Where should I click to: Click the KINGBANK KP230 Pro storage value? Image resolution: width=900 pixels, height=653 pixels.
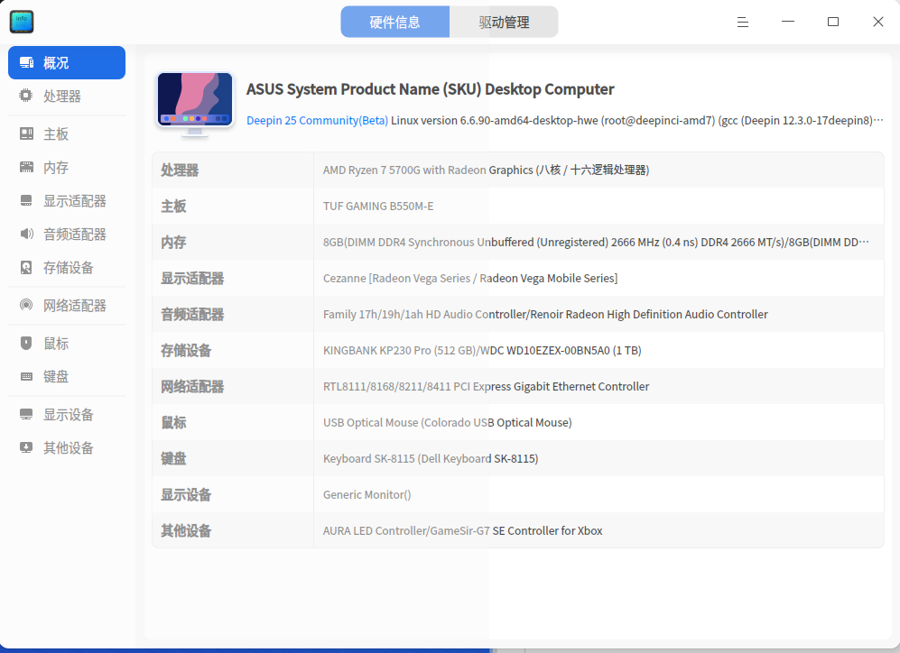coord(482,350)
